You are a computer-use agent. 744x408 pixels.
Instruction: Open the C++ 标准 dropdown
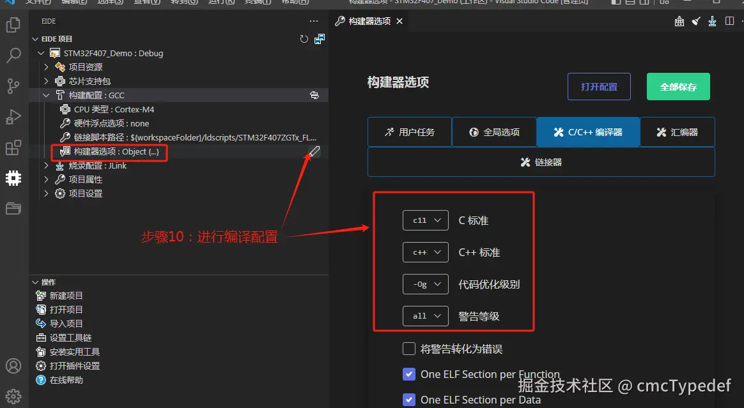(x=426, y=252)
